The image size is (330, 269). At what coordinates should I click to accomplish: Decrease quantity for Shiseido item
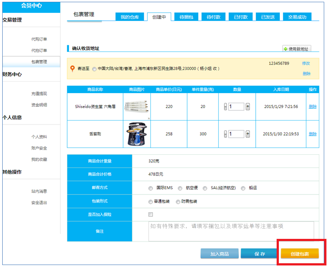click(225, 107)
